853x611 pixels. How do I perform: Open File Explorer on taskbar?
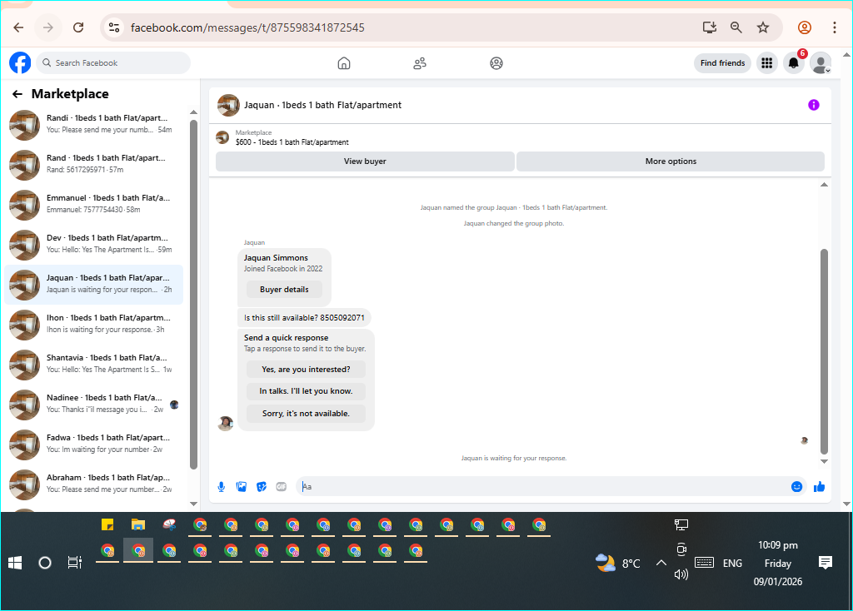coord(138,525)
